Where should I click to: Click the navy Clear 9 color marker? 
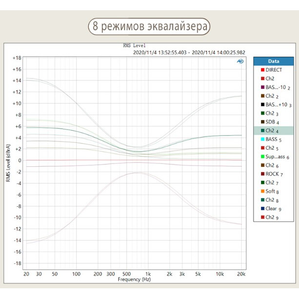[262, 209]
